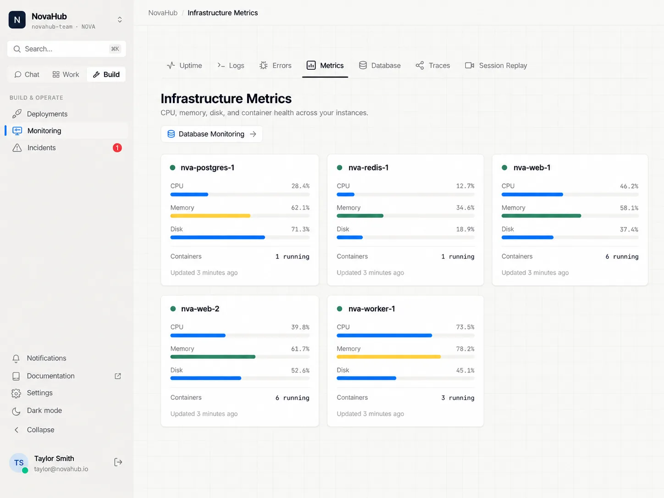
Task: Open the Notifications bell icon
Action: tap(16, 359)
